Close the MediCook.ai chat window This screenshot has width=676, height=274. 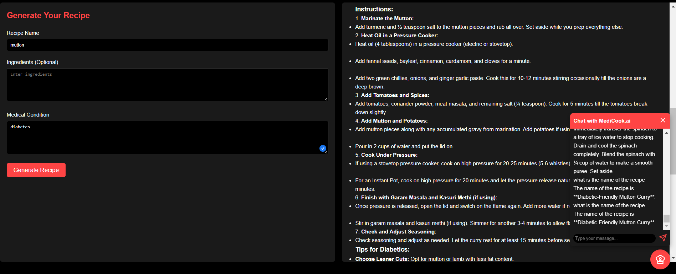(663, 120)
